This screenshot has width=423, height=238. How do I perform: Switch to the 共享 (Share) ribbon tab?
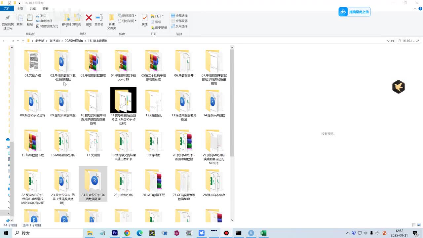tap(33, 9)
